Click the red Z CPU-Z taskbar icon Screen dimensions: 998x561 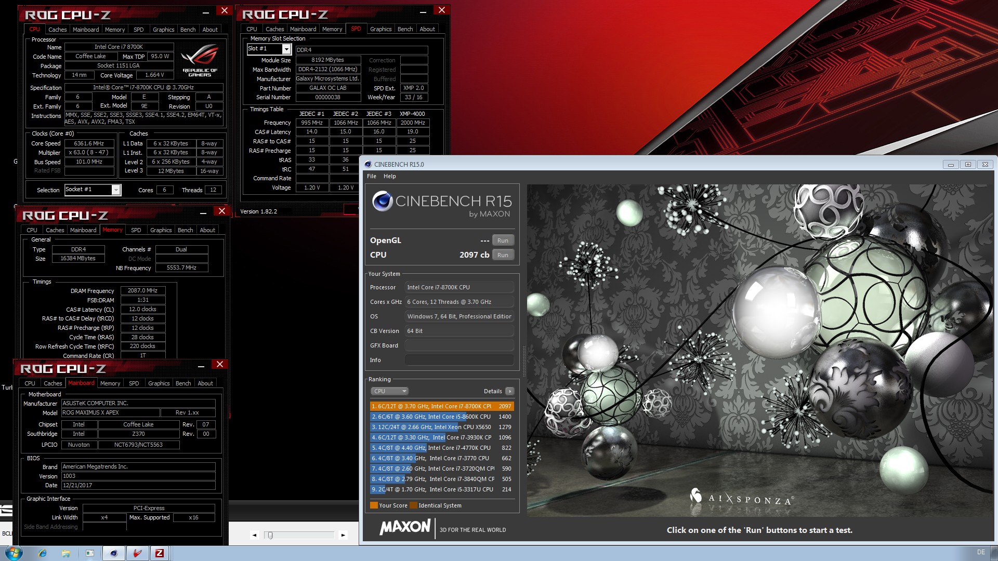click(x=160, y=553)
